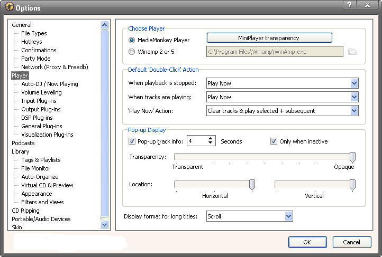This screenshot has height=257, width=382.
Task: Select the MediaMonkey Player radio button
Action: [132, 40]
